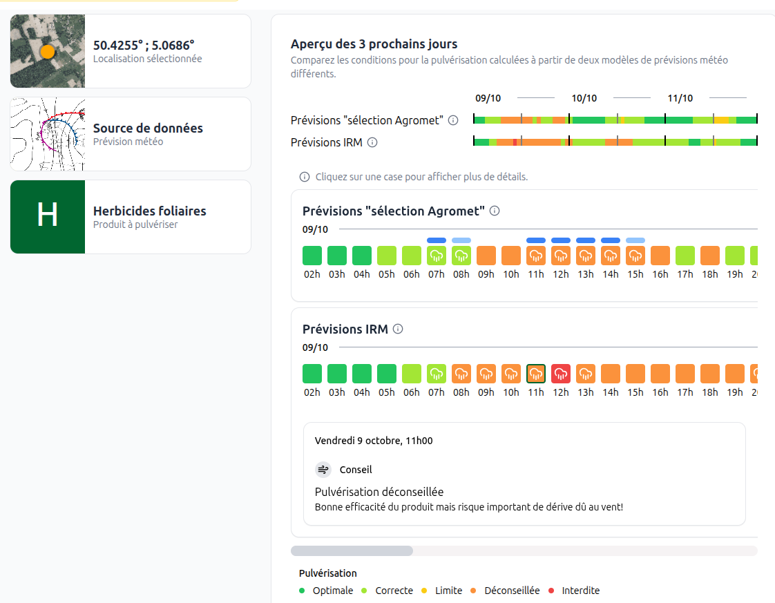The height and width of the screenshot is (603, 775).
Task: Open the 'Source de données' card
Action: [131, 134]
